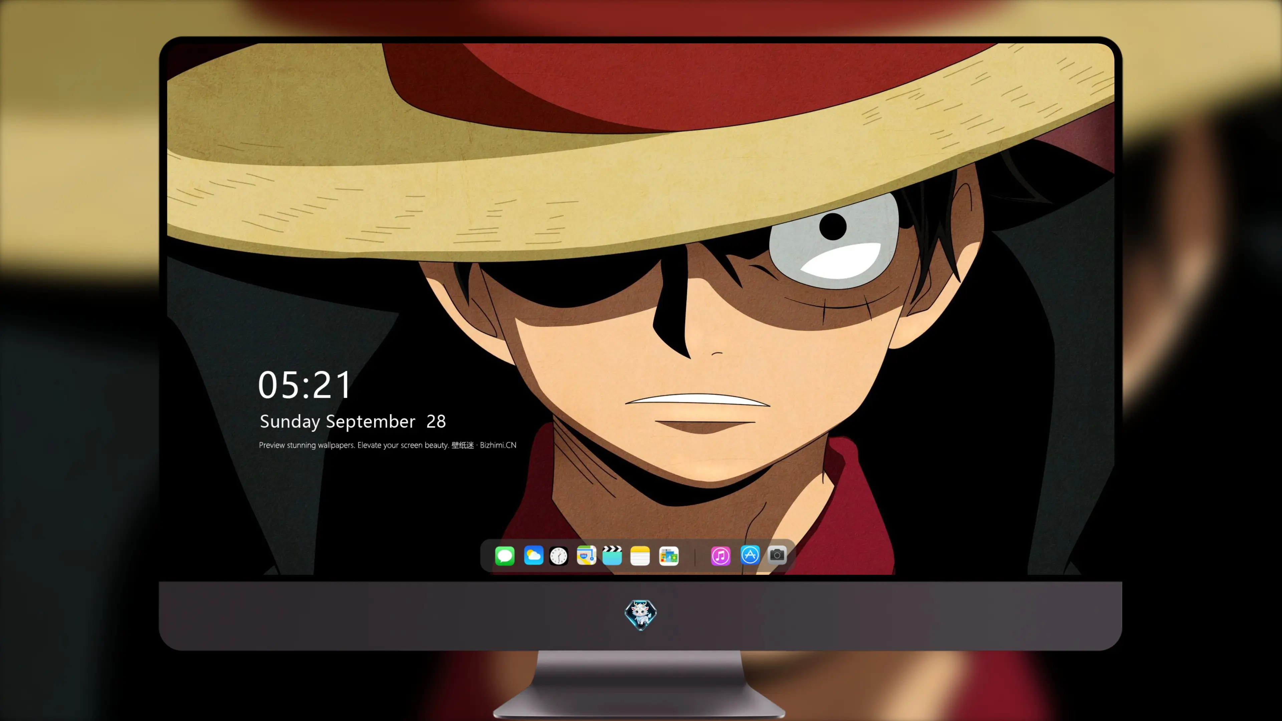
Task: Click the colorful picture collage dock icon
Action: tap(669, 556)
